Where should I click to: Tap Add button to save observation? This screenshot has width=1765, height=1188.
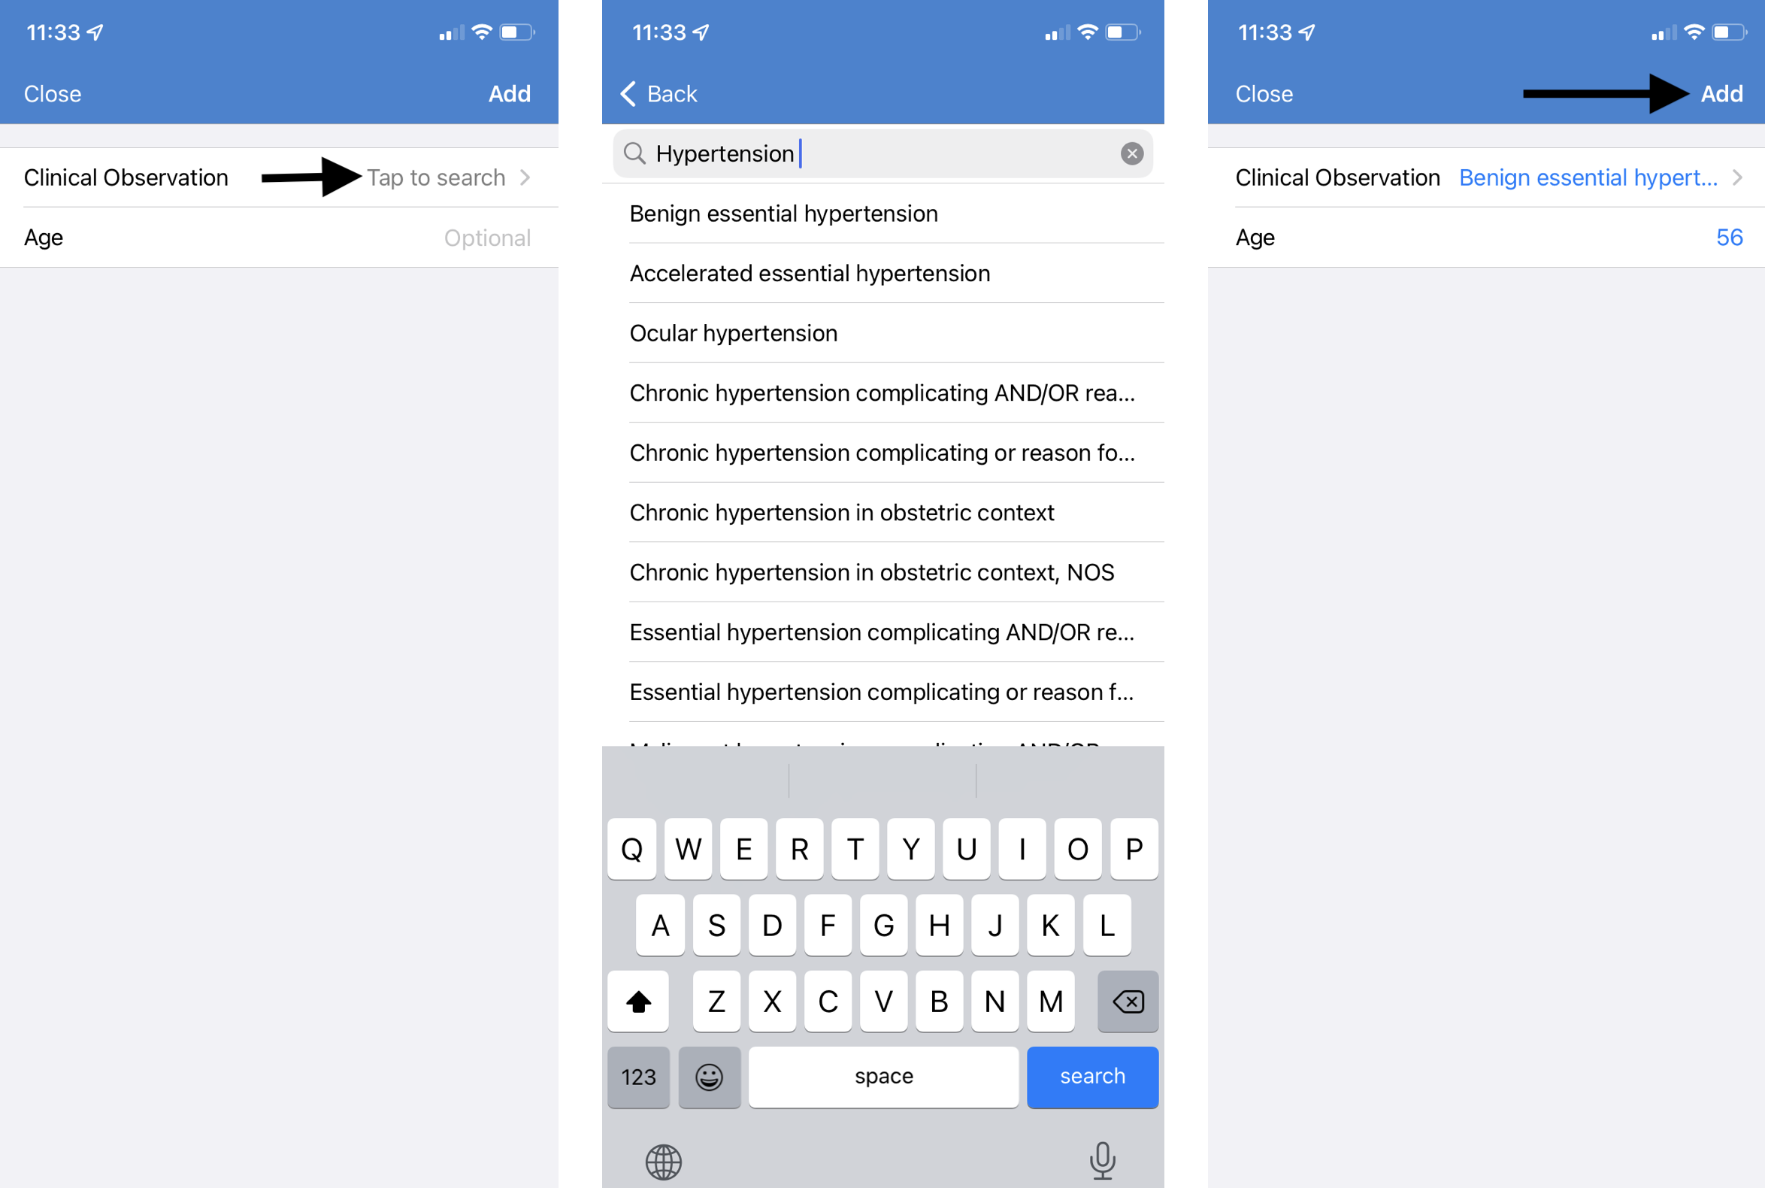pos(1721,92)
